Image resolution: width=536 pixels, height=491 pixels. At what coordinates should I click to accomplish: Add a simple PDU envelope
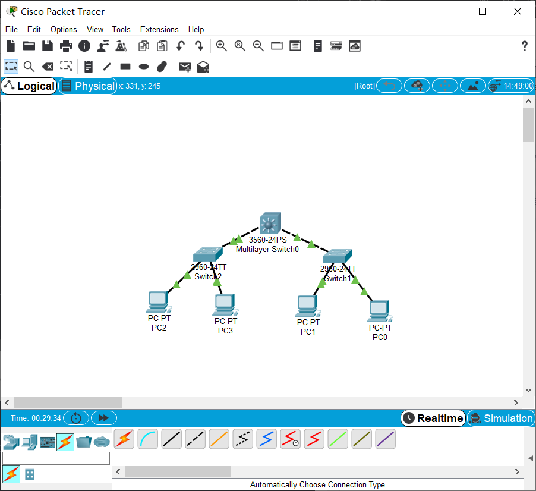[185, 67]
